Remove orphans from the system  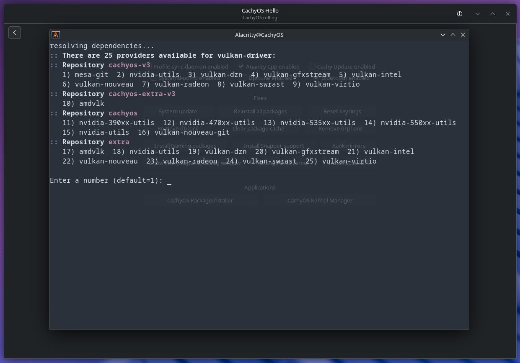coord(341,128)
